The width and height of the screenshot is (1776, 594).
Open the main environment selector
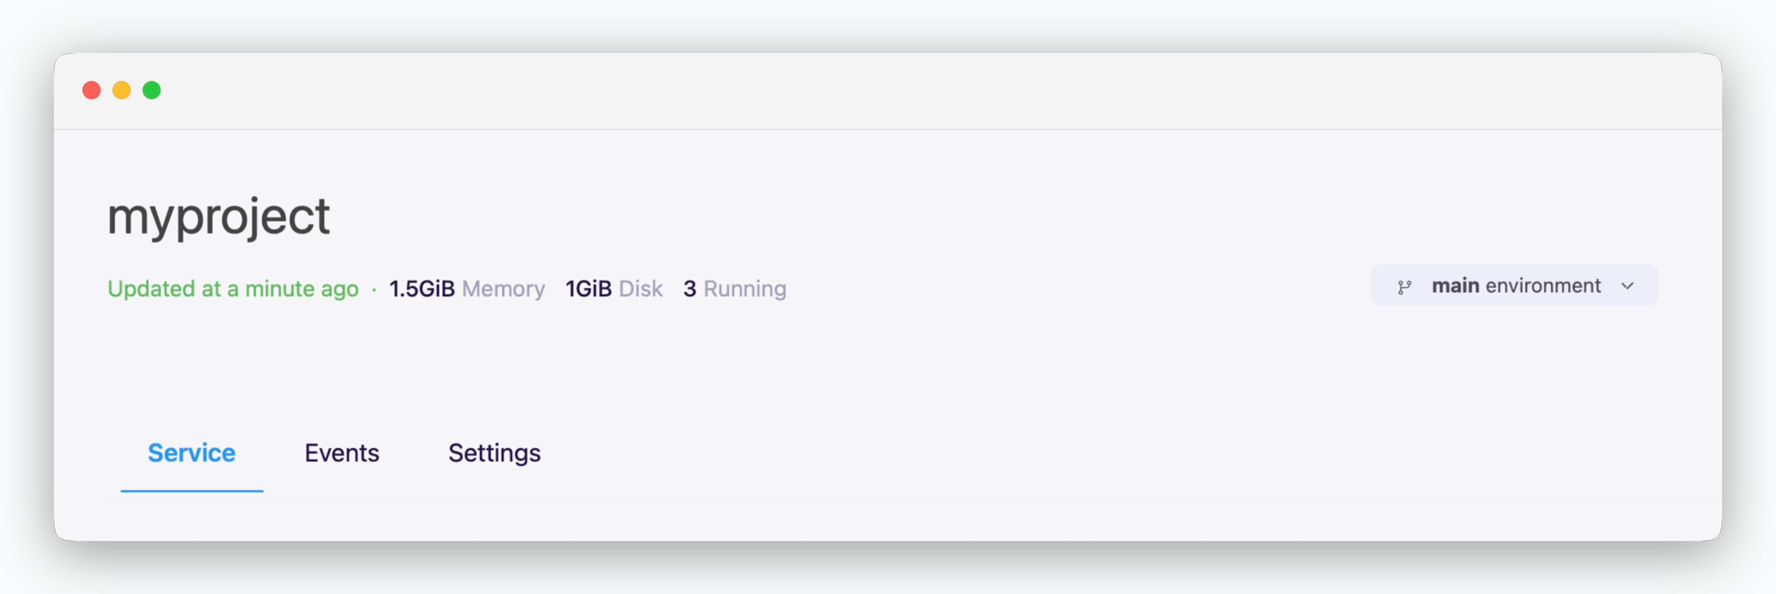pyautogui.click(x=1514, y=285)
